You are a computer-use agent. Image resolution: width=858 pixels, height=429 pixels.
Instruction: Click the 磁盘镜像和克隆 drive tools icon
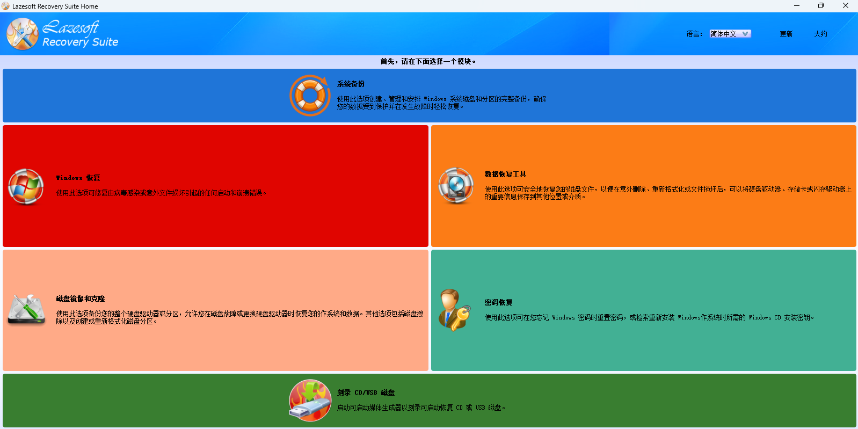click(26, 310)
